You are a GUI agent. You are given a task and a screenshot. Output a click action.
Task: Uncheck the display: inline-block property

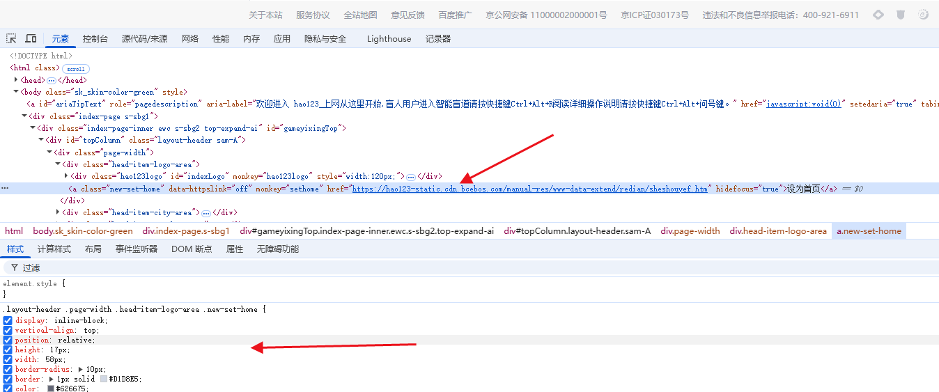[x=8, y=320]
